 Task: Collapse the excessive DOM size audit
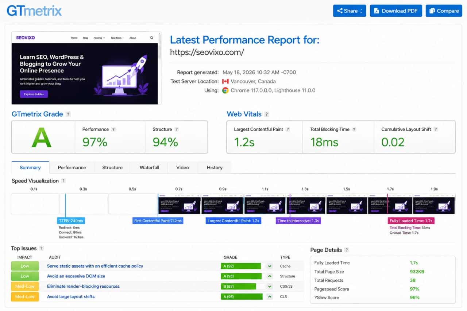270,276
